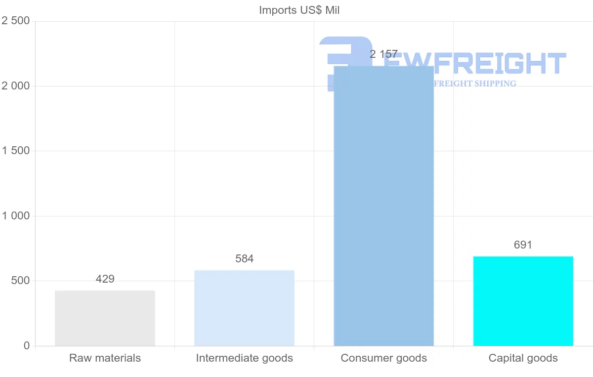Click the Raw materials gray bar
The image size is (593, 377).
tap(105, 318)
